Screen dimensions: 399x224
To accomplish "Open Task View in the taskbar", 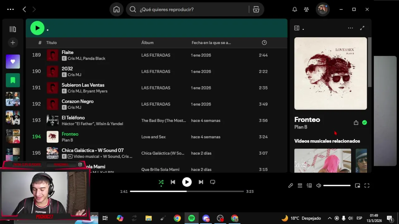I will pyautogui.click(x=105, y=218).
